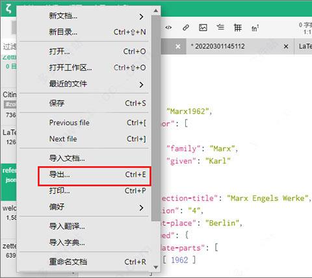Click the insert code icon in toolbar
Viewport: 312px width, 278px height.
[x=168, y=27]
